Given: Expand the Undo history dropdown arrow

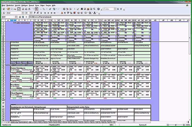Looking at the screenshot, I should point(56,9).
